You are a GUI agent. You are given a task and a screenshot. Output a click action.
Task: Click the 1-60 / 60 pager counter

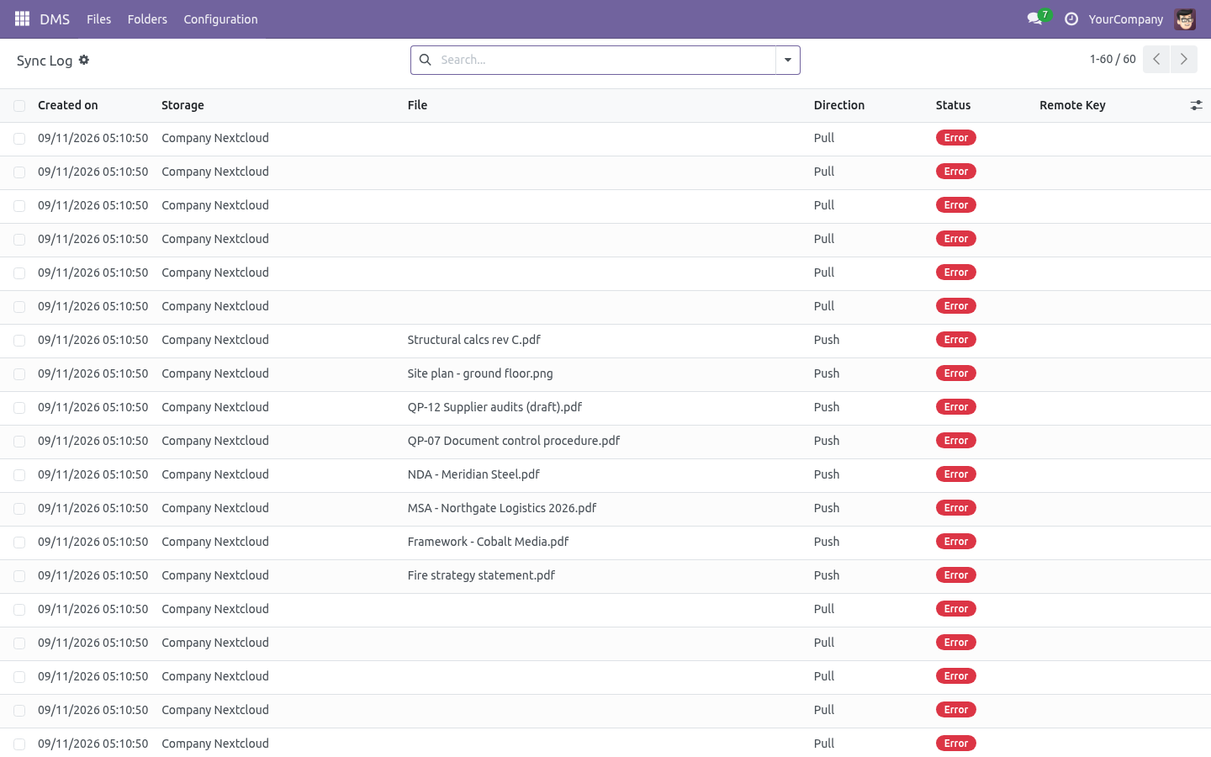[1113, 59]
